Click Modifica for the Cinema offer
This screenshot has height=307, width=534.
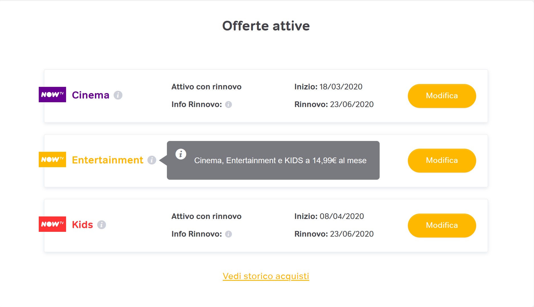(x=442, y=96)
